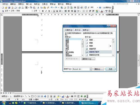The width and height of the screenshot is (140, 105).
Task: Click the Redo arrow icon
Action: [56, 8]
